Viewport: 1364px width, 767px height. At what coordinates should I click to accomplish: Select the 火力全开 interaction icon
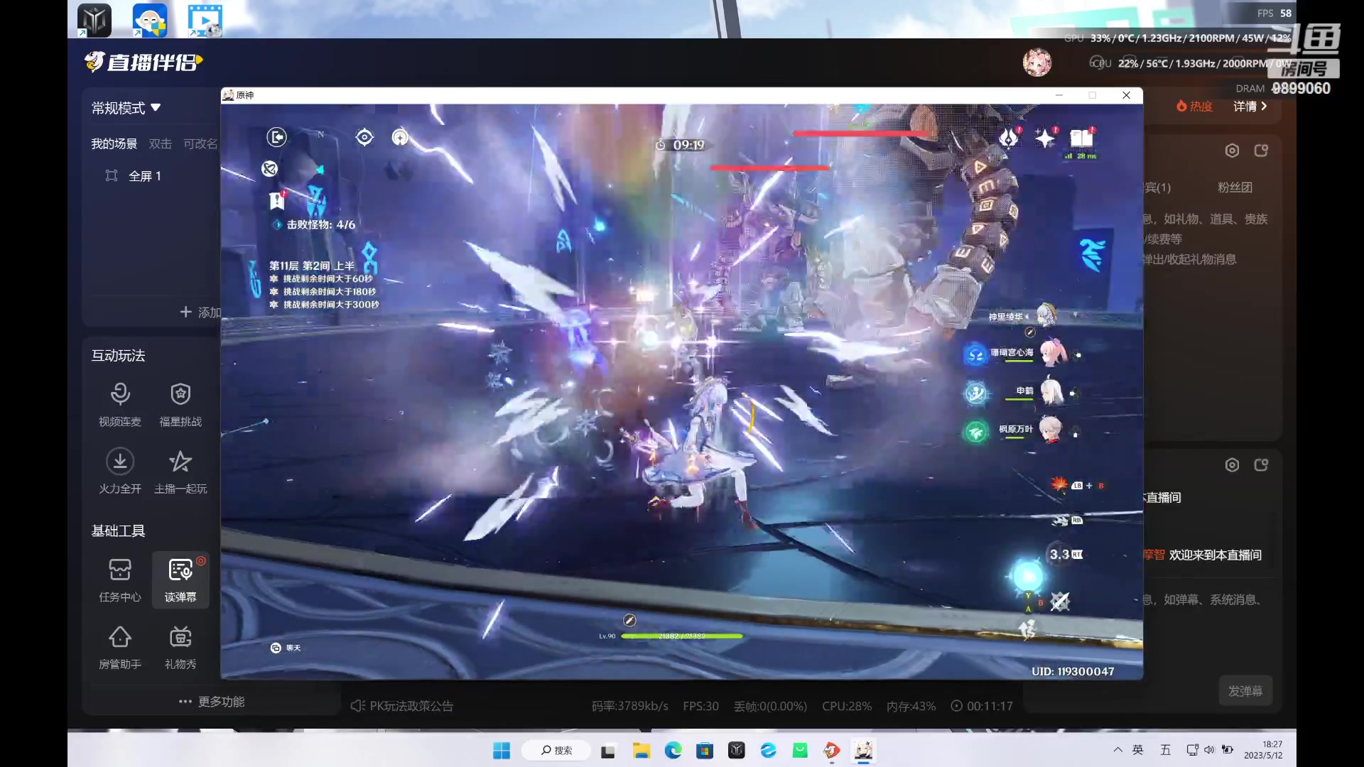120,472
